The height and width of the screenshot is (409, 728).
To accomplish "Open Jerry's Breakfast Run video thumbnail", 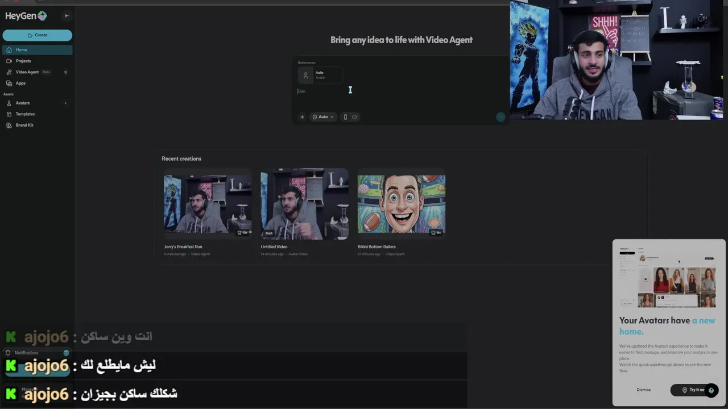I will click(x=208, y=204).
